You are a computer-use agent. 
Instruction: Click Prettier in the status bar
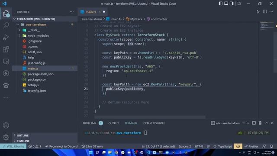click(251, 146)
